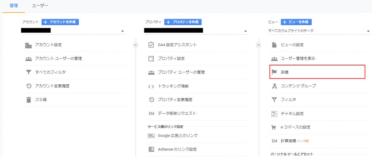Expand the account selector dropdown
Viewport: 372px width, 157px height.
[x=122, y=31]
